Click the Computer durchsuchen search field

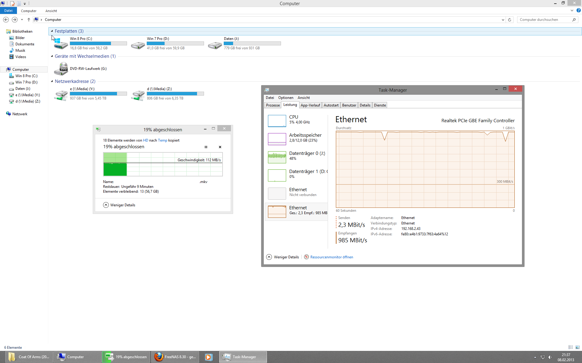pos(544,20)
